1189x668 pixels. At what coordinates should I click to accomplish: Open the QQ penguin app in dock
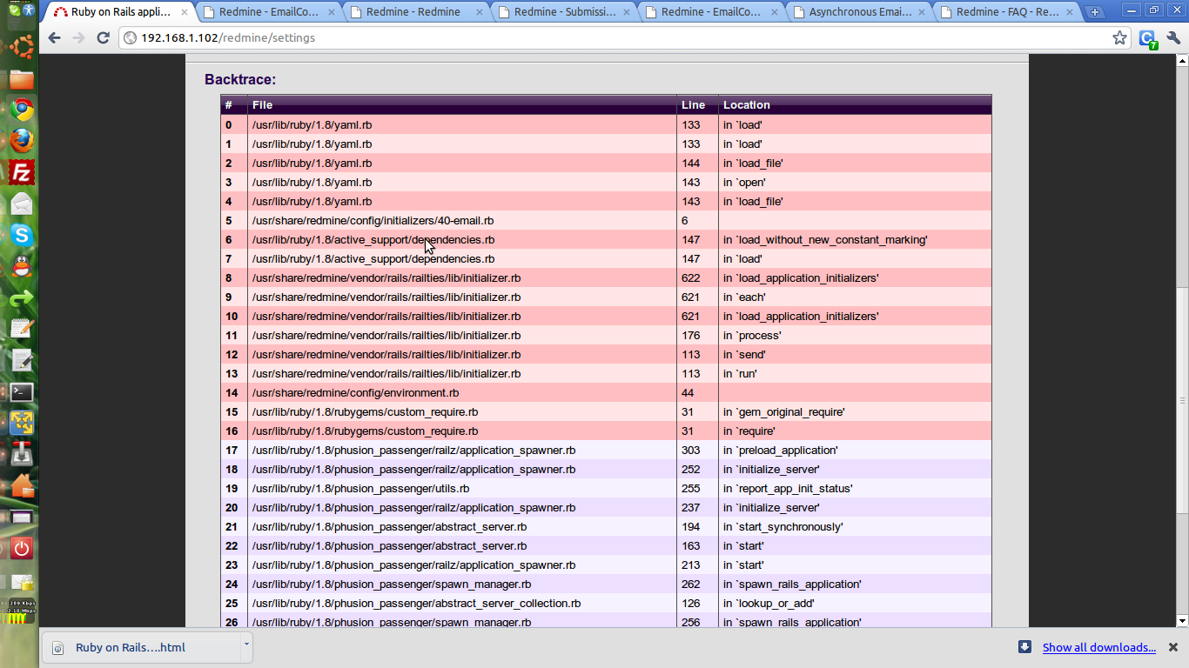click(22, 266)
